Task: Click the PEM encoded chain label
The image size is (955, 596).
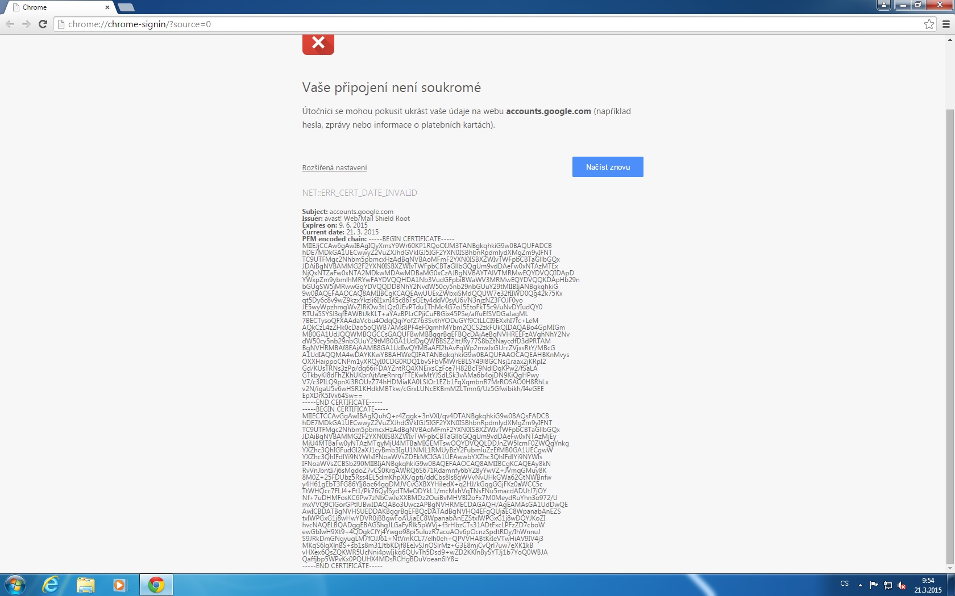Action: click(x=334, y=239)
